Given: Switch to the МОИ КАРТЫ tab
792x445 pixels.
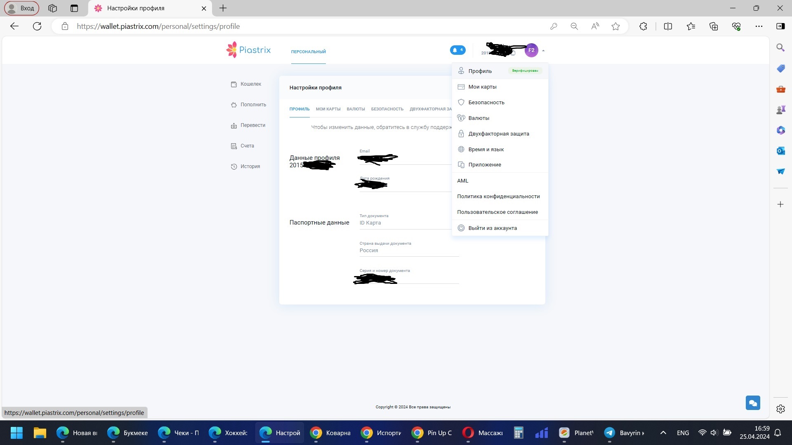Looking at the screenshot, I should point(328,109).
